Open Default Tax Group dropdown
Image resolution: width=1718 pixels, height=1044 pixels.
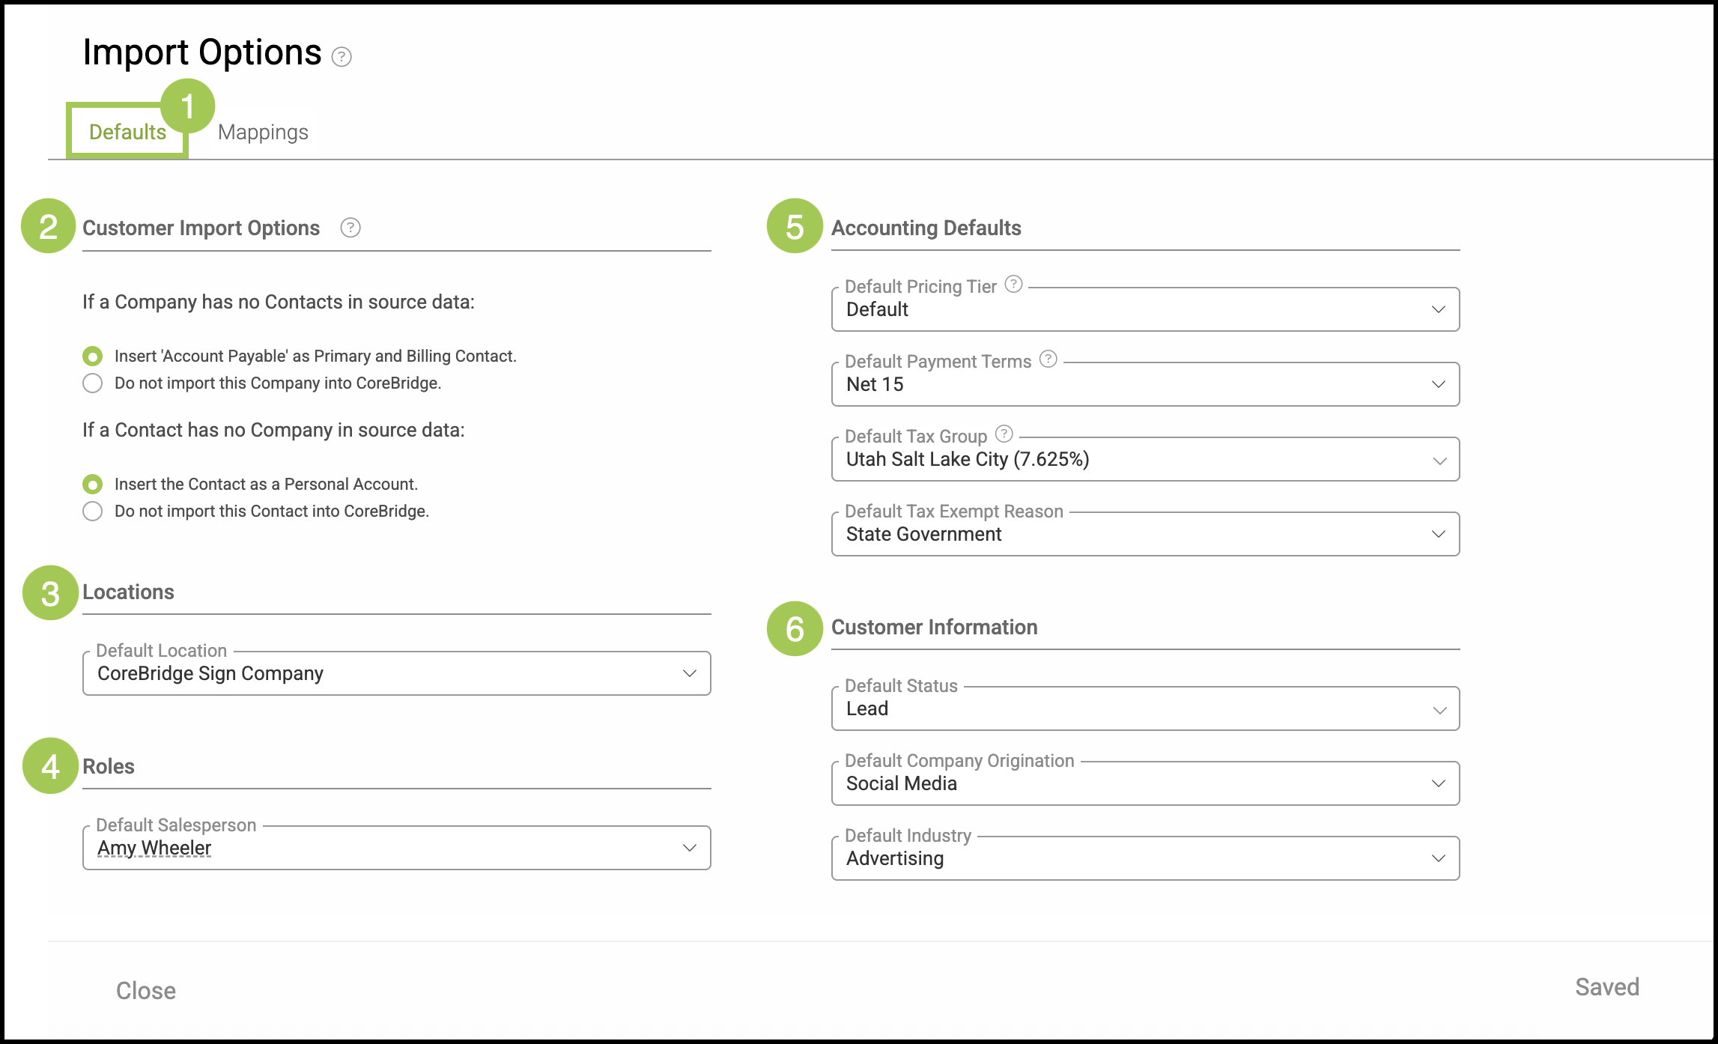coord(1145,459)
